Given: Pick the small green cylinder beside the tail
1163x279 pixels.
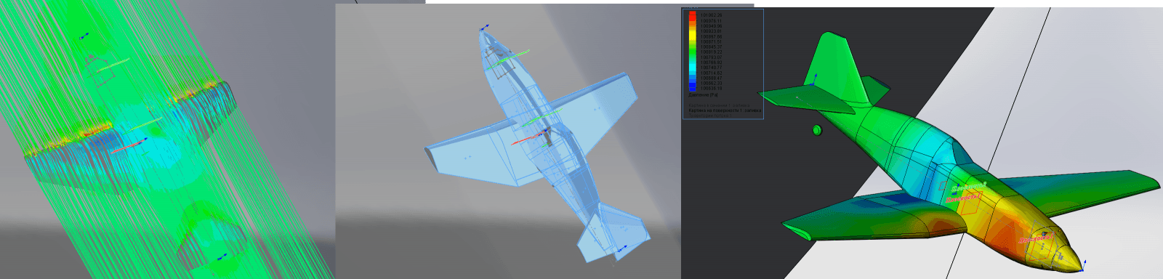Looking at the screenshot, I should 816,131.
